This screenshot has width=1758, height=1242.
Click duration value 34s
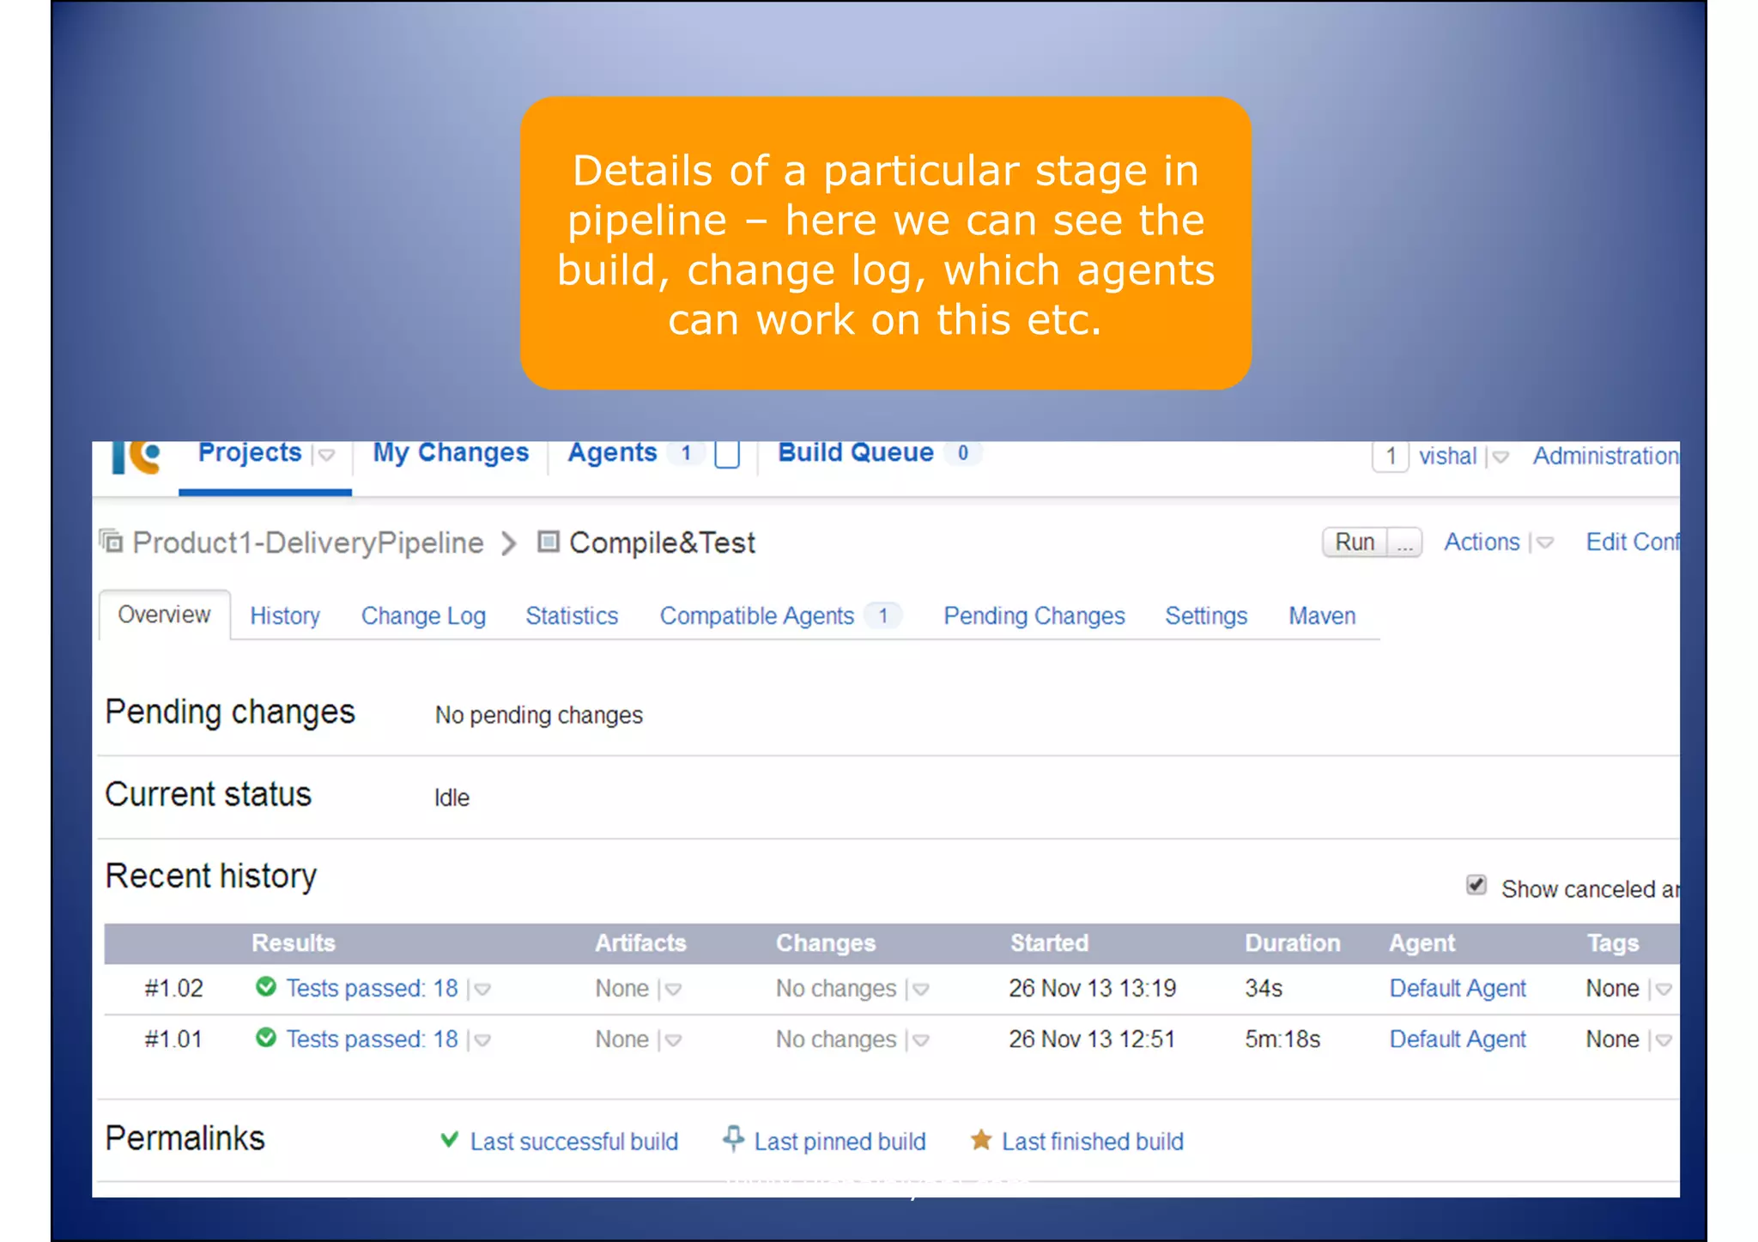pyautogui.click(x=1264, y=988)
